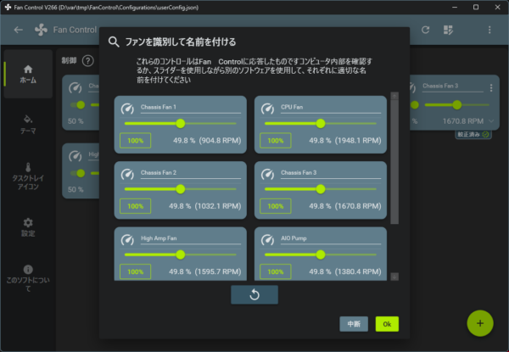
Task: Click the gauge icon on CPU Fan card
Action: (x=267, y=109)
